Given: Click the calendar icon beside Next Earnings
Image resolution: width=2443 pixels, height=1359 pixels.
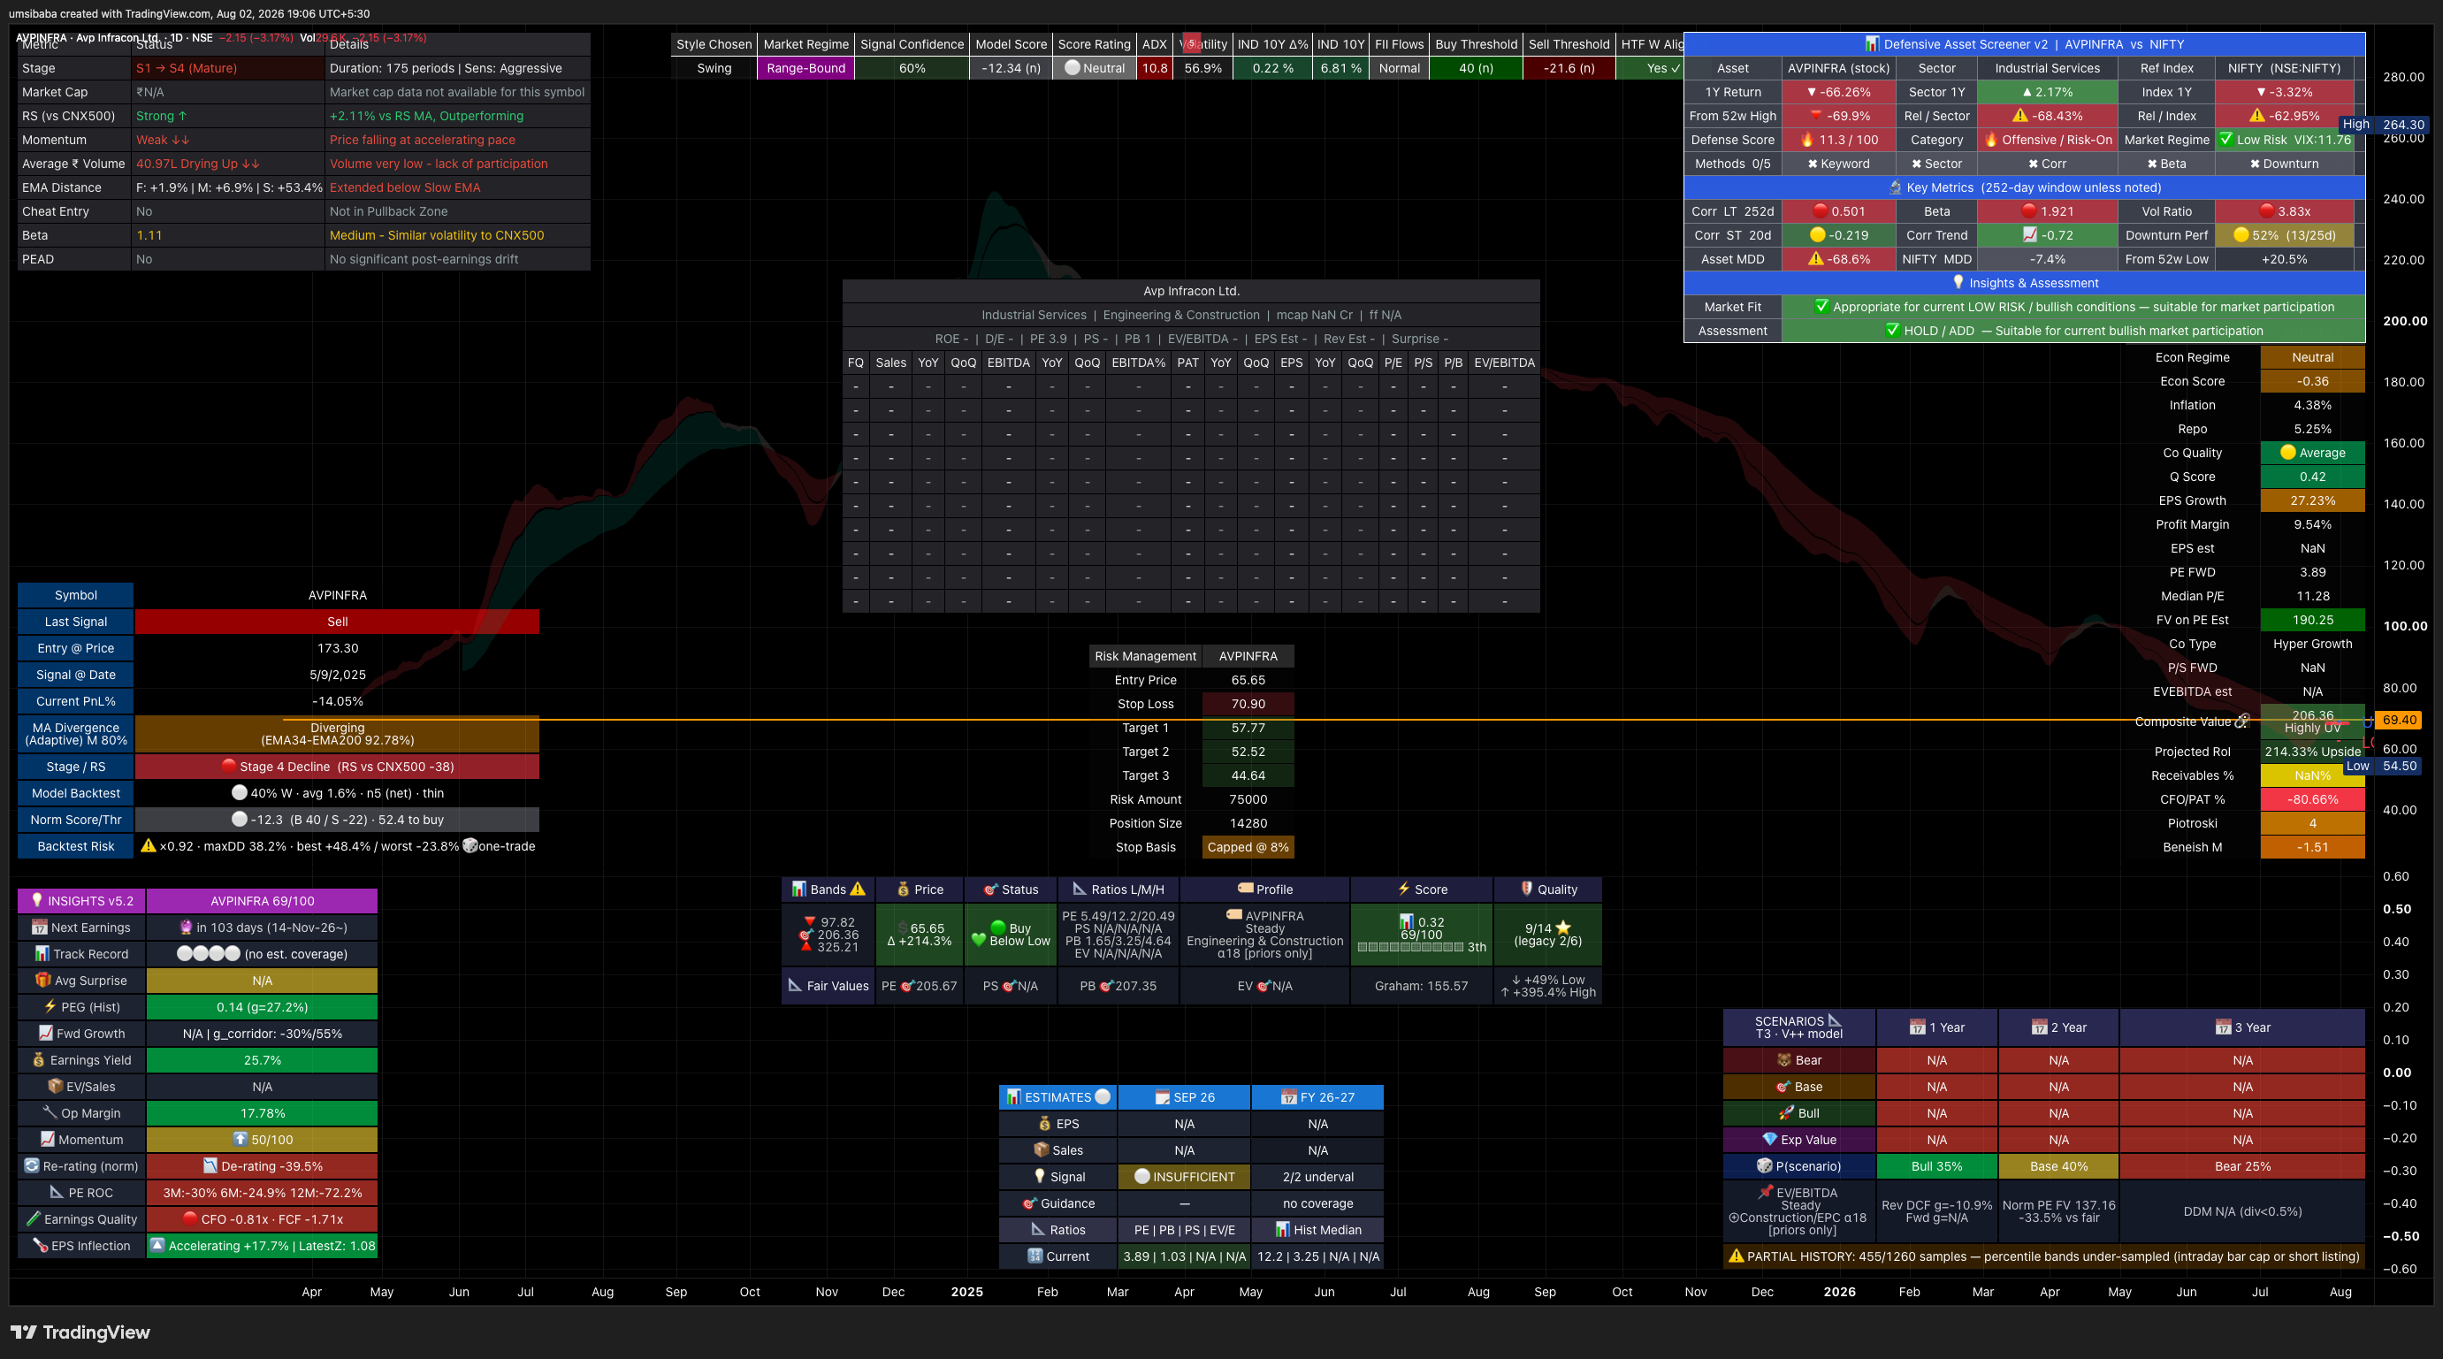Looking at the screenshot, I should (39, 927).
